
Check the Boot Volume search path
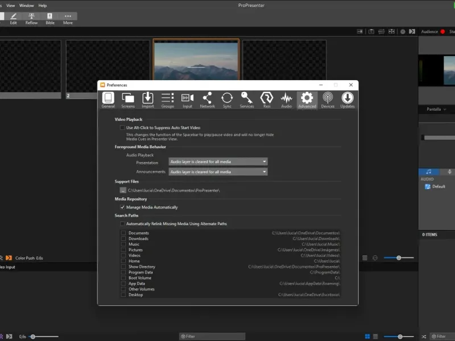coord(123,278)
